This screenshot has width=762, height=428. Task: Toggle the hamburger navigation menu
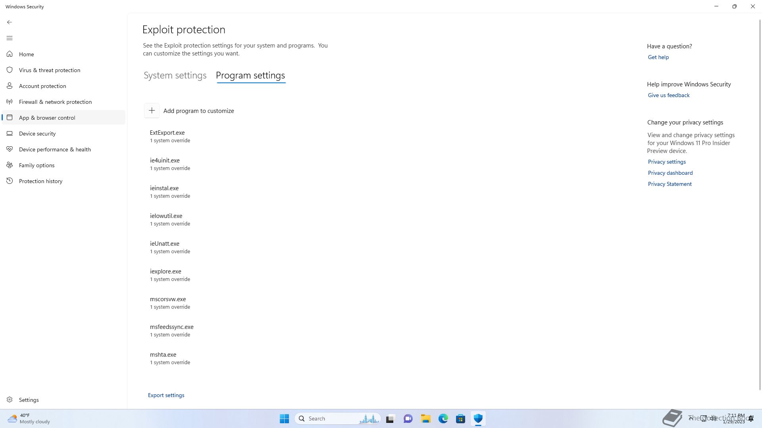click(10, 38)
